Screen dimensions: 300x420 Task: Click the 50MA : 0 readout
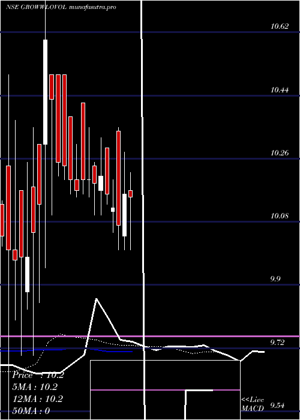(x=31, y=410)
